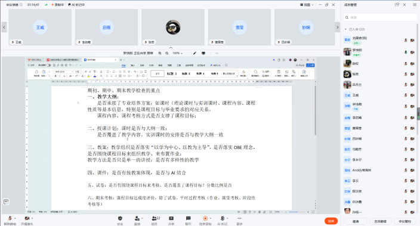Toggle the WPS switch beside the 文件 menu
This screenshot has width=420, height=226.
click(49, 65)
